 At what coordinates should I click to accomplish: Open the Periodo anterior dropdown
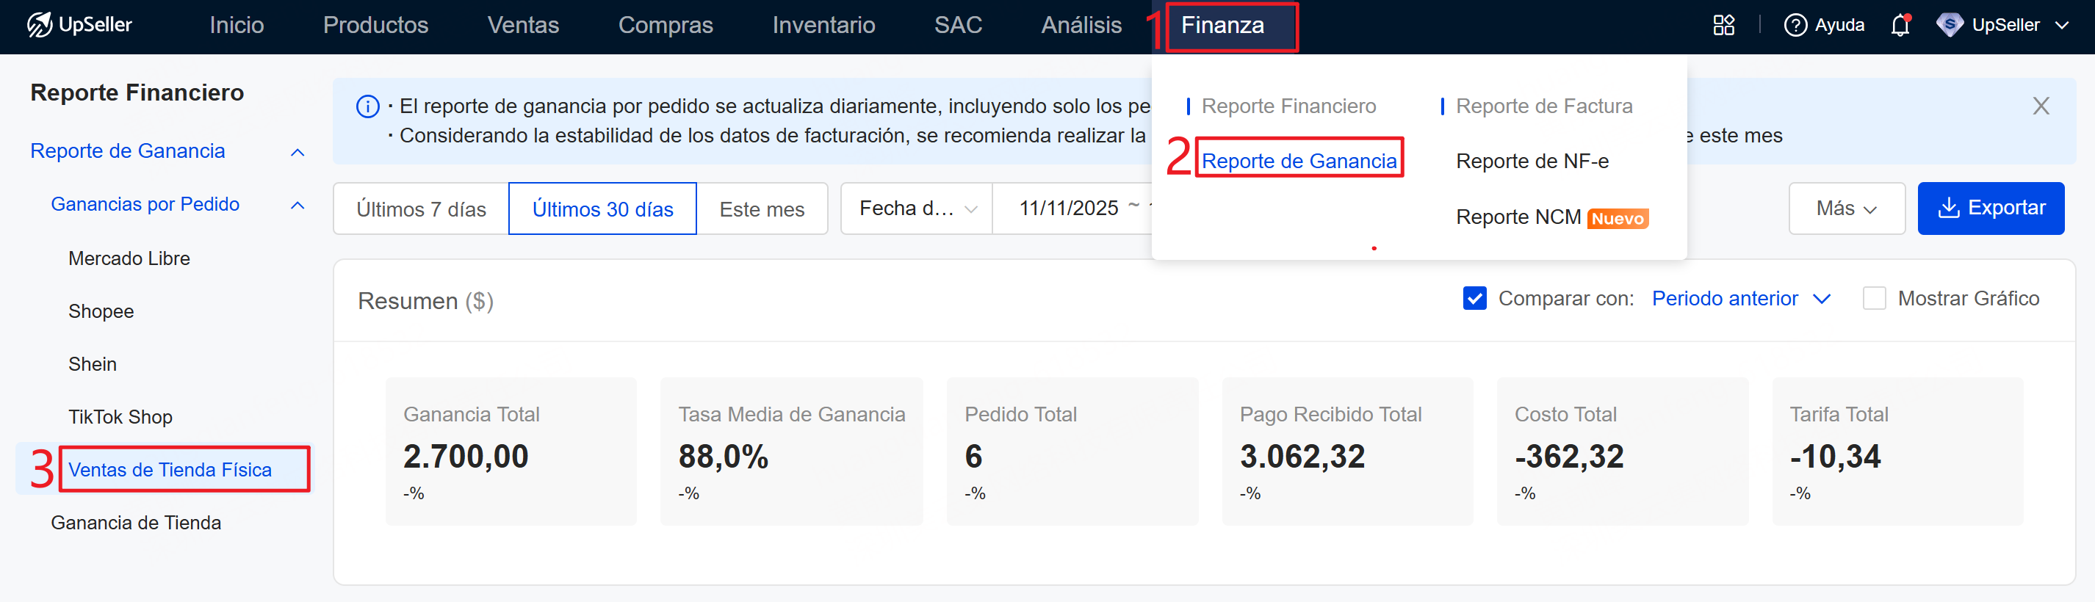[x=1739, y=298]
